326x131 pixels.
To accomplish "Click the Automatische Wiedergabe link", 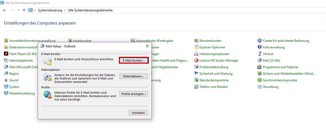I will (x=155, y=41).
